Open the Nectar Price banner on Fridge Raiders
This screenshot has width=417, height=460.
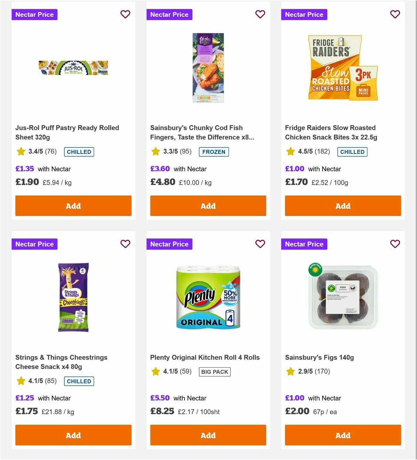pyautogui.click(x=304, y=14)
